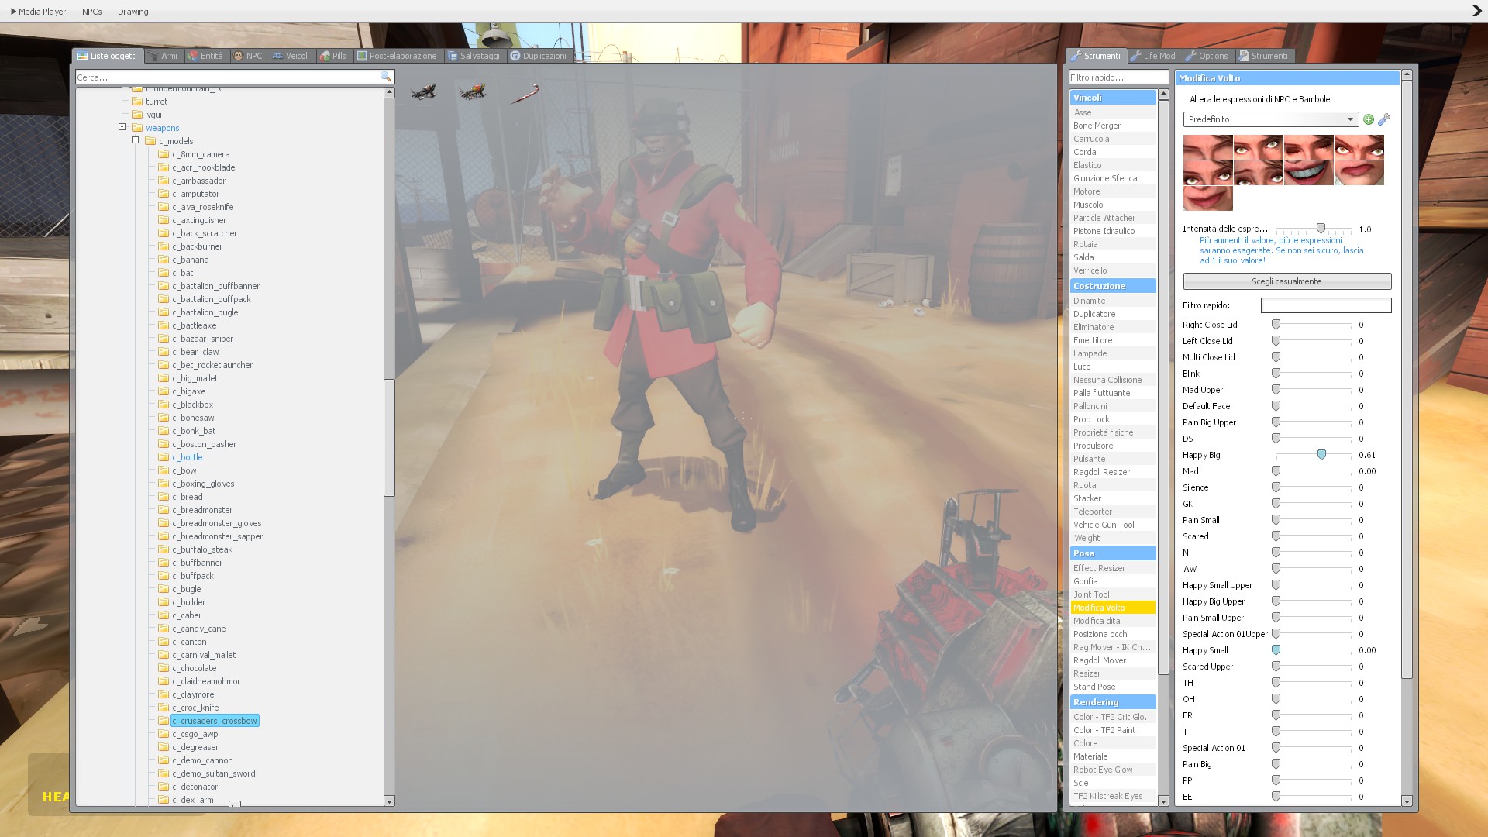
Task: Open the Drawing menu
Action: pyautogui.click(x=133, y=12)
